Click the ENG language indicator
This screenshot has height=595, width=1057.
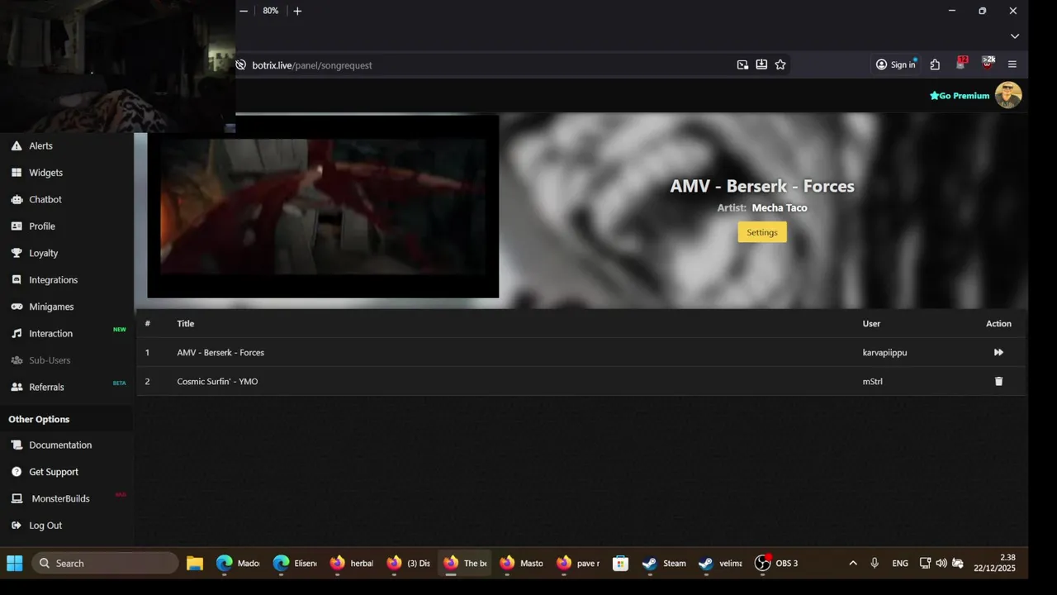click(x=900, y=564)
